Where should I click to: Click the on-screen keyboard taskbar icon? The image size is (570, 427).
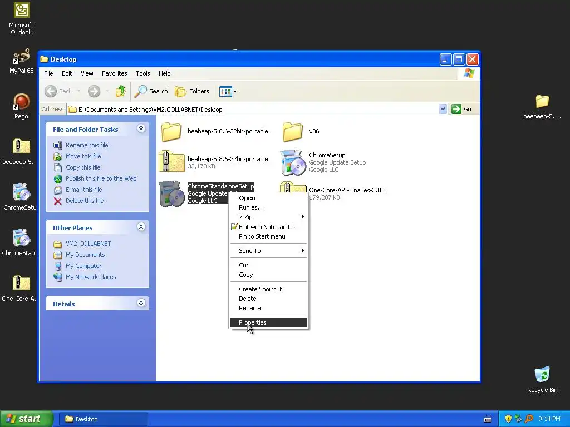[x=488, y=419]
